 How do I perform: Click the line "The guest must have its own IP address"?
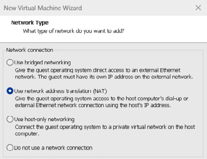coord(104,77)
